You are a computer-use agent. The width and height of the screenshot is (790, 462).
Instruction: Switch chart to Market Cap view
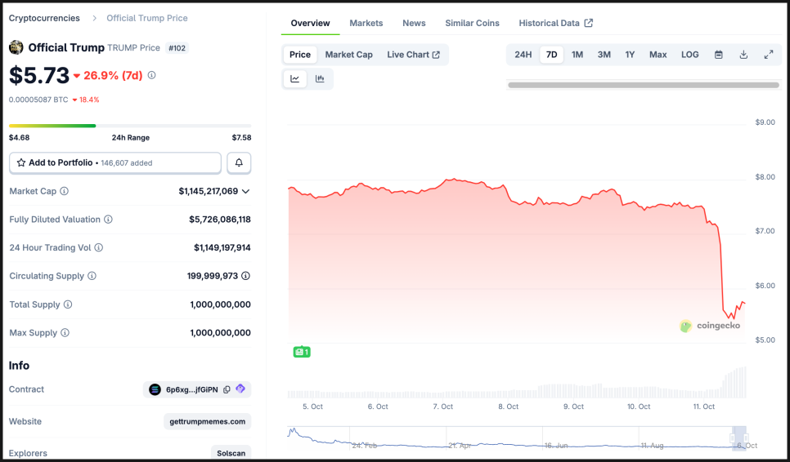[348, 55]
